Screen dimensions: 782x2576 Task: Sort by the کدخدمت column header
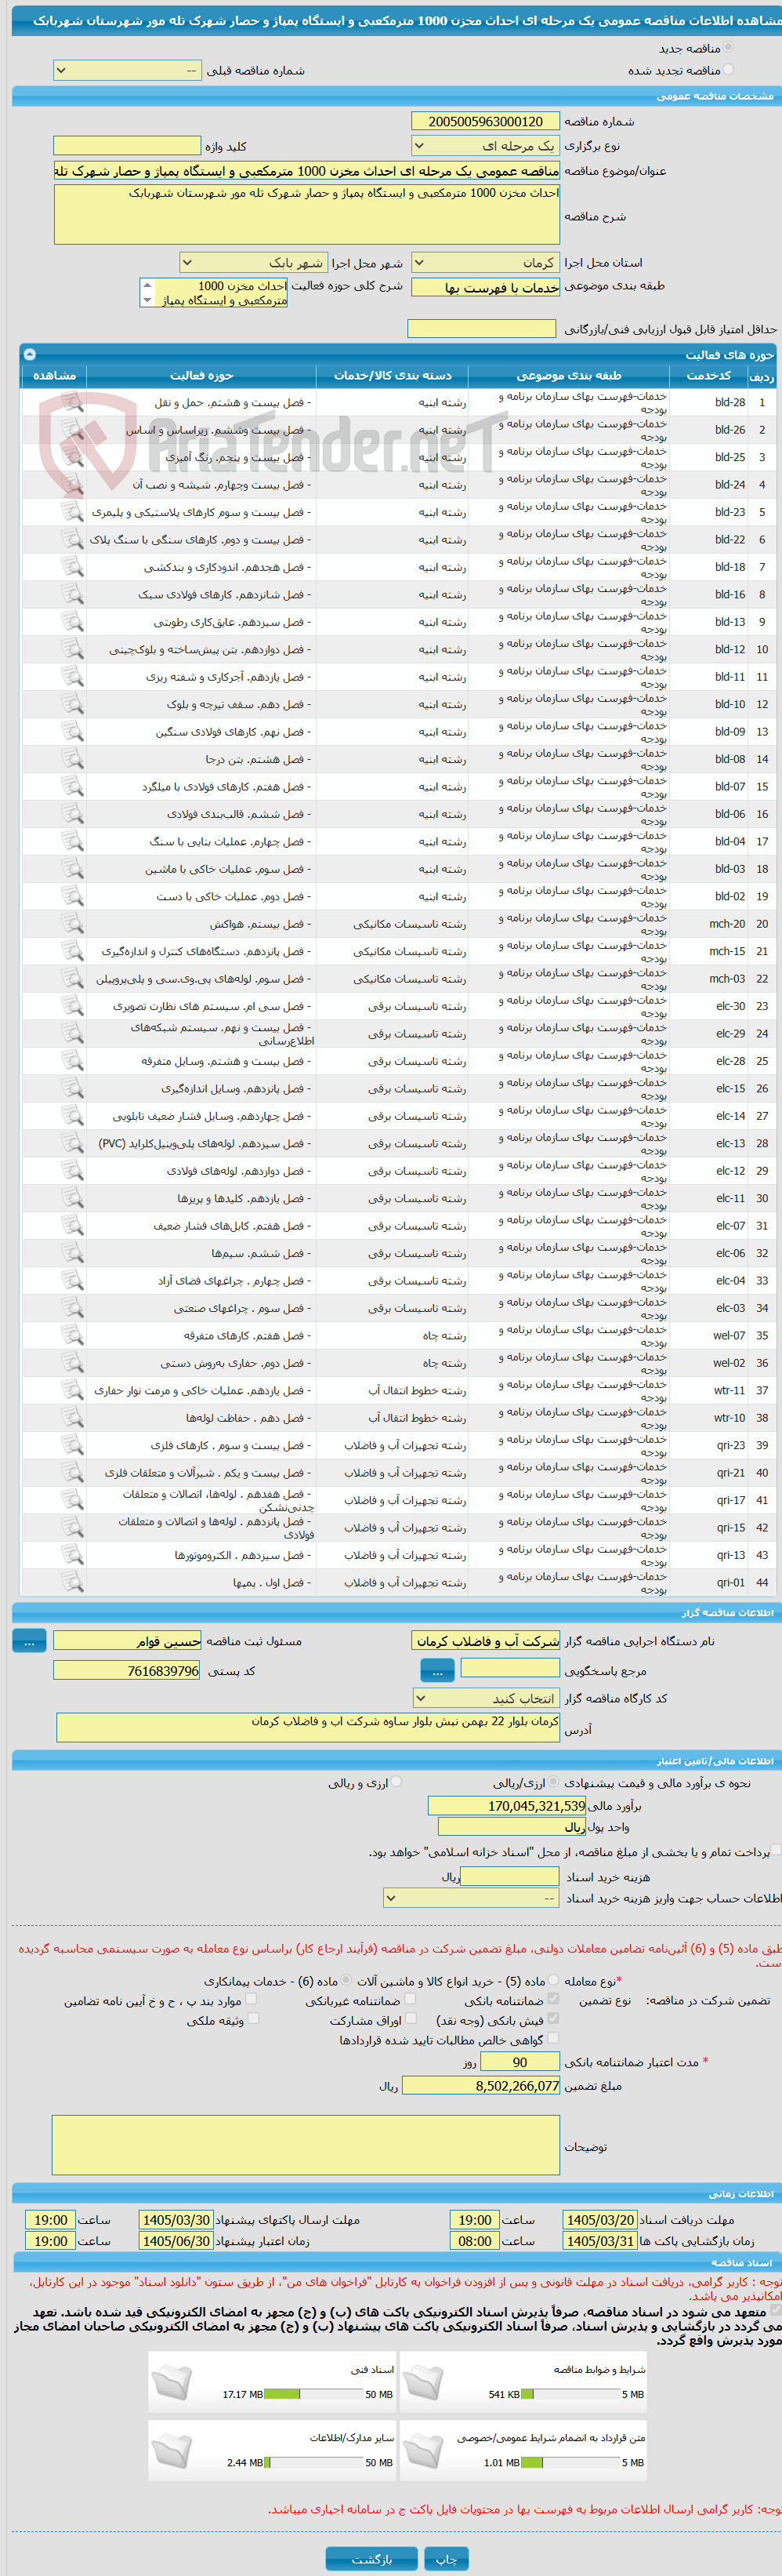point(708,376)
